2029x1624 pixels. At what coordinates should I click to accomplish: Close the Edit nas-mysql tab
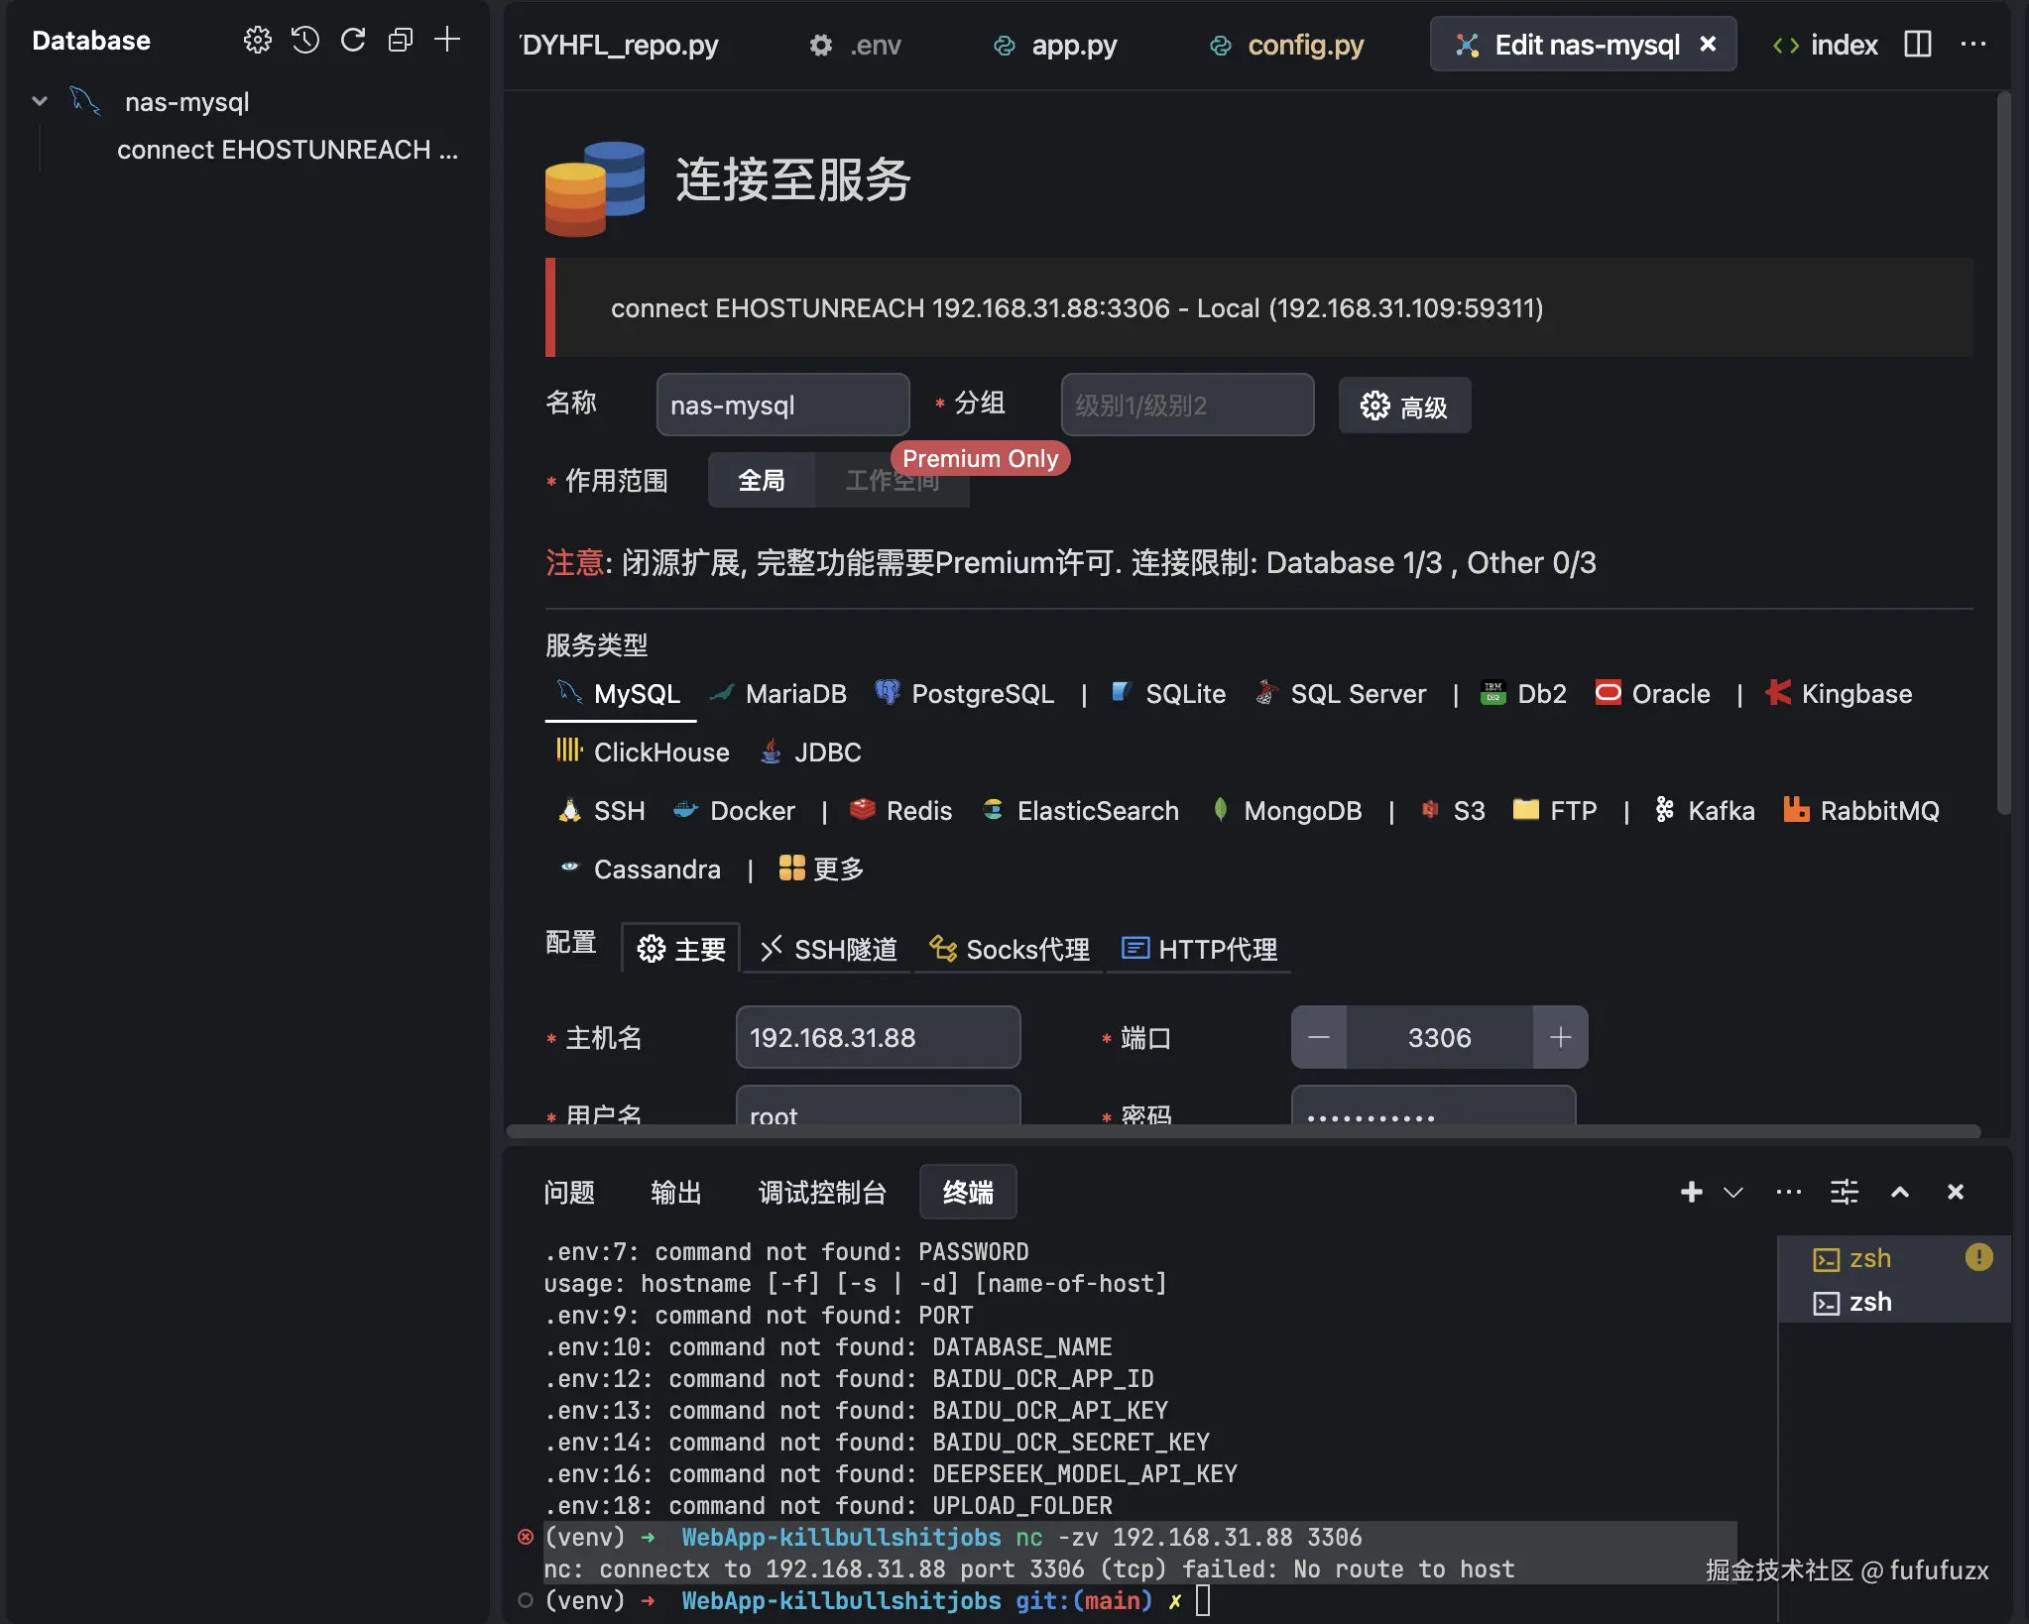click(x=1708, y=44)
